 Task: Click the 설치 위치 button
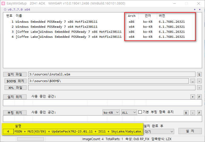coord(15,97)
